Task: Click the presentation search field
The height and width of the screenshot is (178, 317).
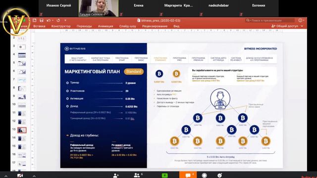Action: [270, 20]
